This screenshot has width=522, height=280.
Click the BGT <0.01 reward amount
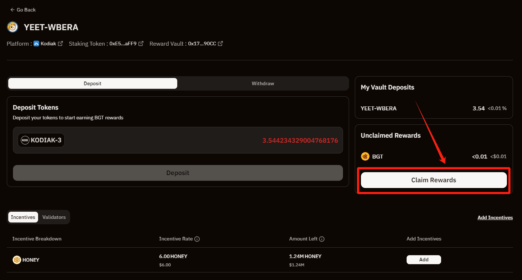(480, 156)
